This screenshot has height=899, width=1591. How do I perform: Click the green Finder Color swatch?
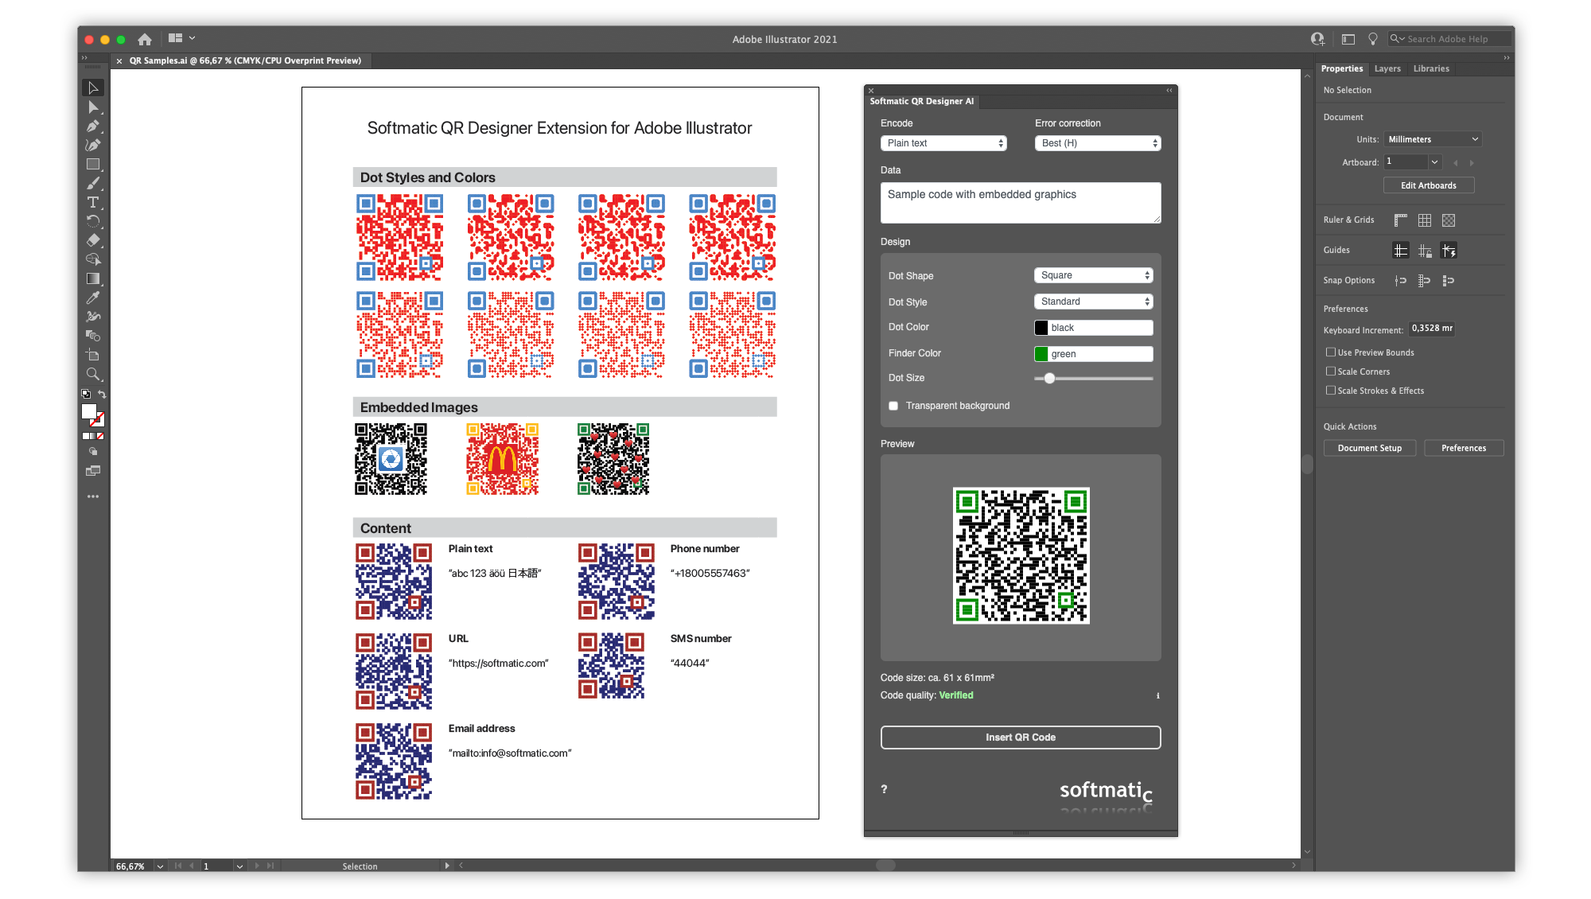coord(1043,353)
